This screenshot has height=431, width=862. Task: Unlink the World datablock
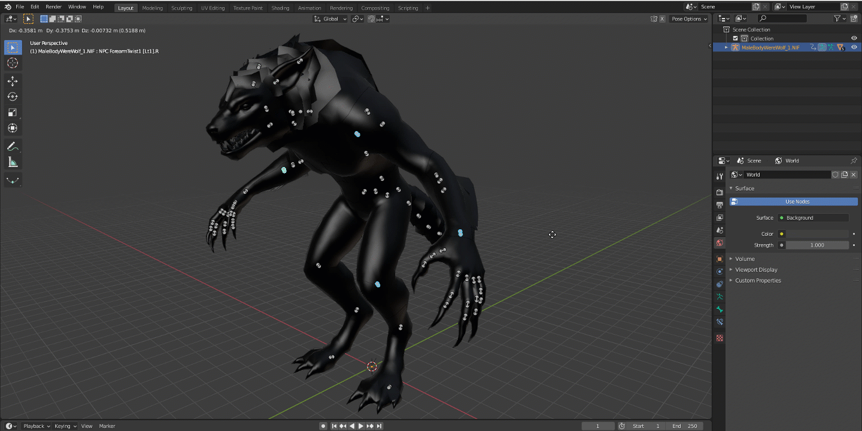[854, 175]
